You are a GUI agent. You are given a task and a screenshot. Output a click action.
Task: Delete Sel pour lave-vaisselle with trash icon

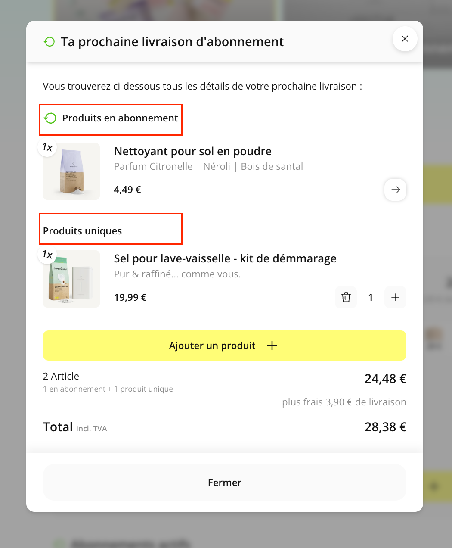pyautogui.click(x=346, y=297)
